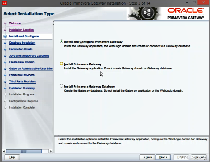The height and width of the screenshot is (162, 210).
Task: Jump to Database Installation step
Action: pos(22,43)
